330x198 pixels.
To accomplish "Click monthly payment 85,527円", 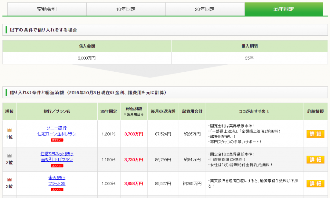I will (x=163, y=184).
